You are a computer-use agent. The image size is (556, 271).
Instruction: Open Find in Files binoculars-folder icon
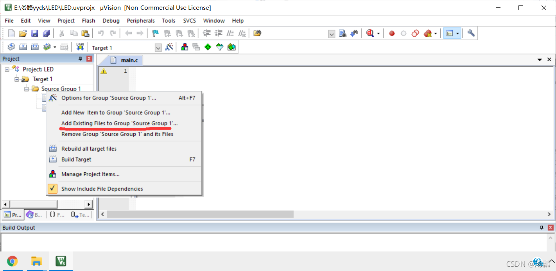coord(257,34)
